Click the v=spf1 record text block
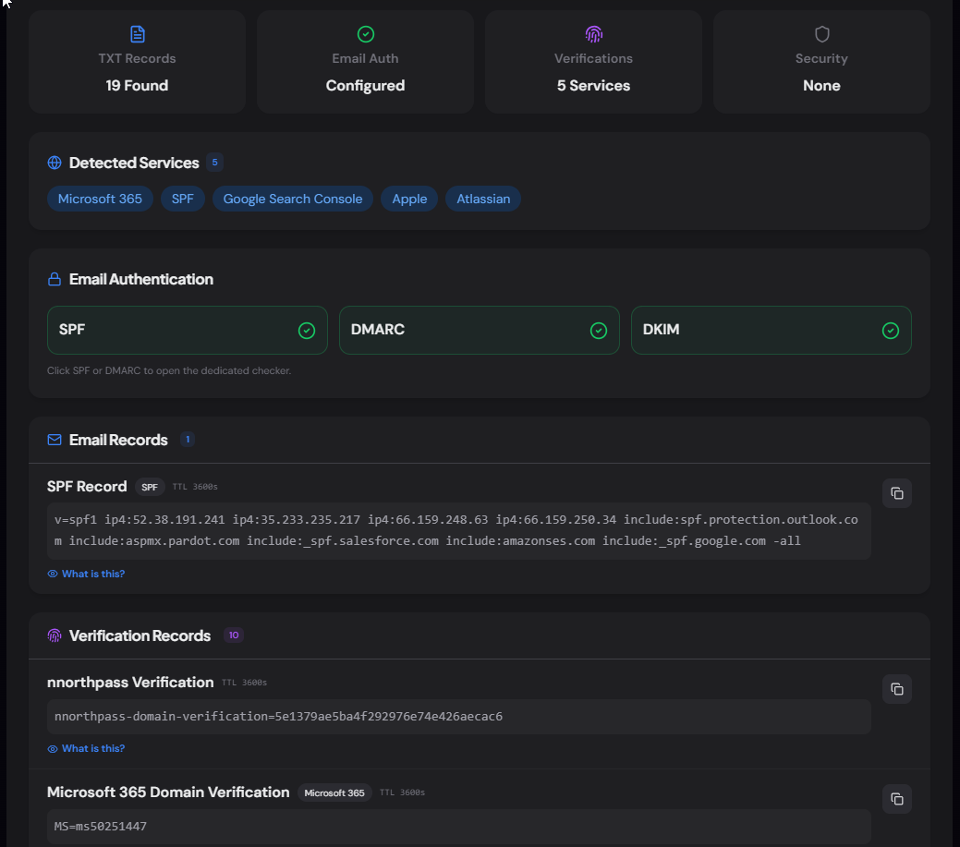 pos(459,530)
